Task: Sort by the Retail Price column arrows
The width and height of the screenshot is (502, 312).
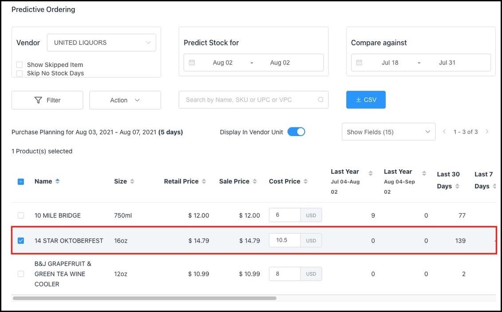Action: (x=205, y=181)
